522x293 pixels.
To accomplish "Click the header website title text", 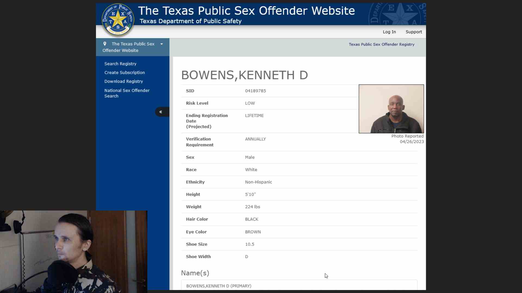I will click(246, 11).
